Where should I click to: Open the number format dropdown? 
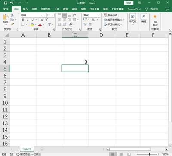pyautogui.click(x=98, y=15)
